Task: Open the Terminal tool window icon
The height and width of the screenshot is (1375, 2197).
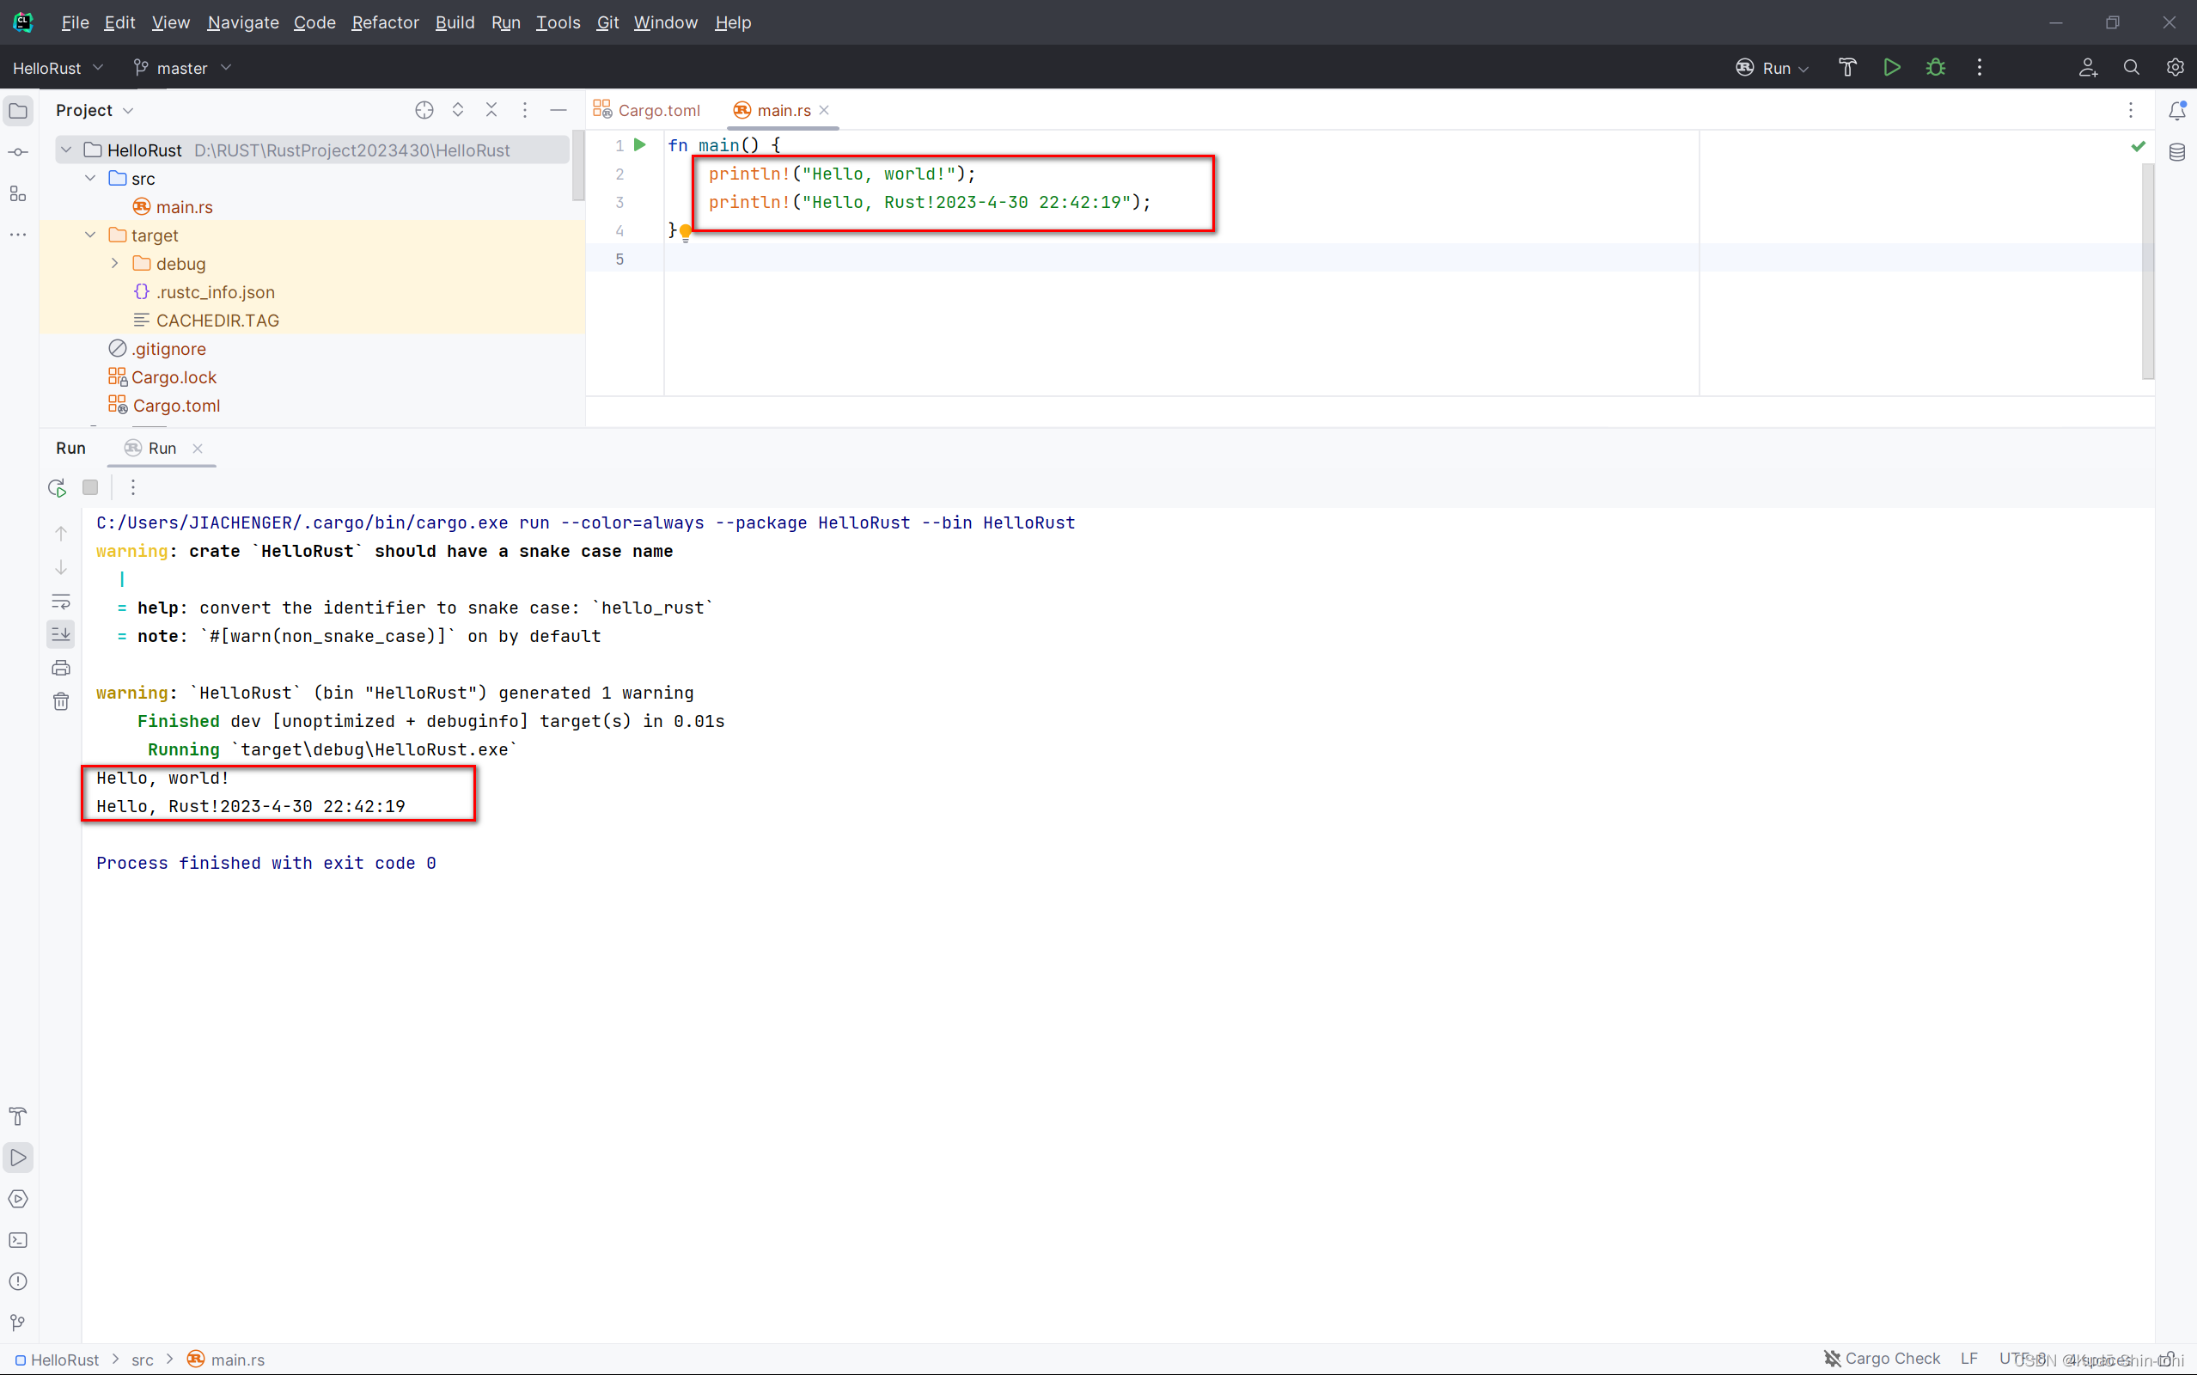Action: click(x=18, y=1240)
